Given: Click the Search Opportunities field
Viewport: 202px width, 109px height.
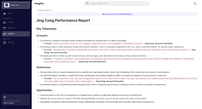Looking at the screenshot, I should pyautogui.click(x=117, y=4).
